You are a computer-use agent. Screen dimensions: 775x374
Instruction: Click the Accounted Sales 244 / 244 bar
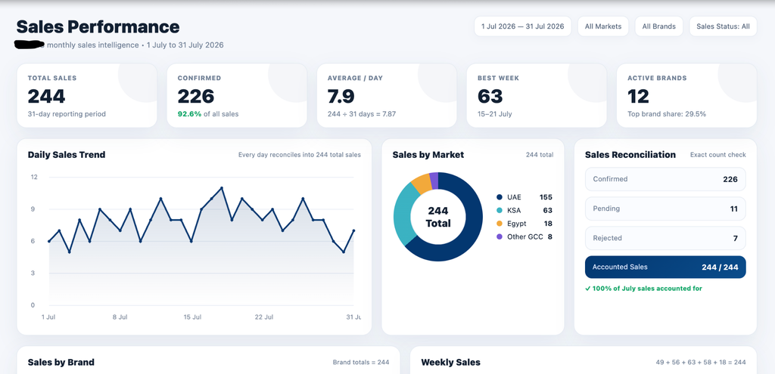pos(665,267)
